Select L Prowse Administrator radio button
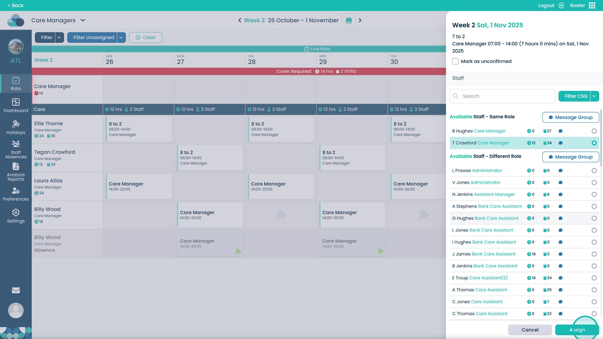 click(x=594, y=171)
